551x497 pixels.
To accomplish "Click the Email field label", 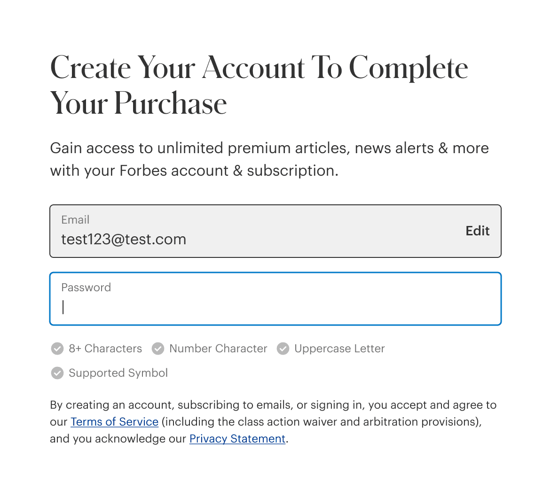I will [75, 220].
